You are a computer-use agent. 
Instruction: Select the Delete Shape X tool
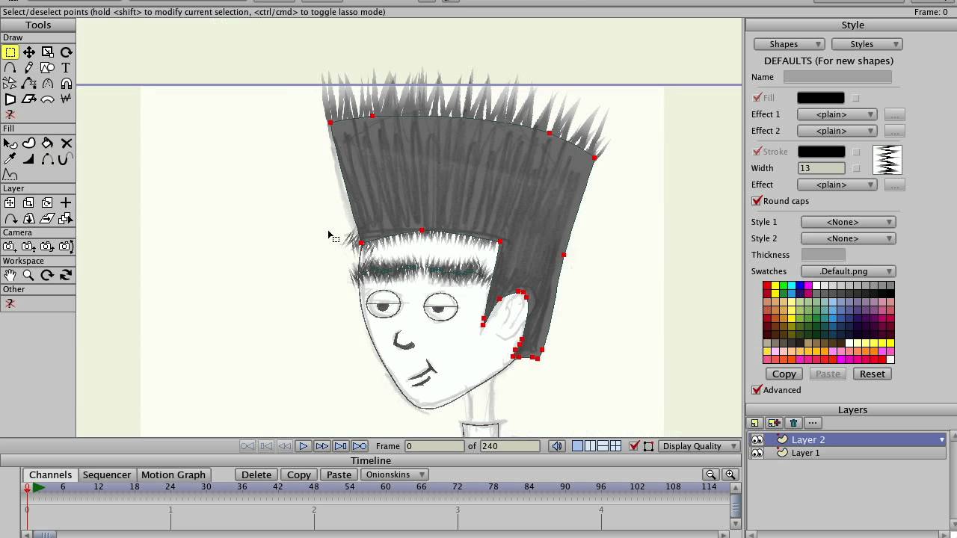click(66, 143)
